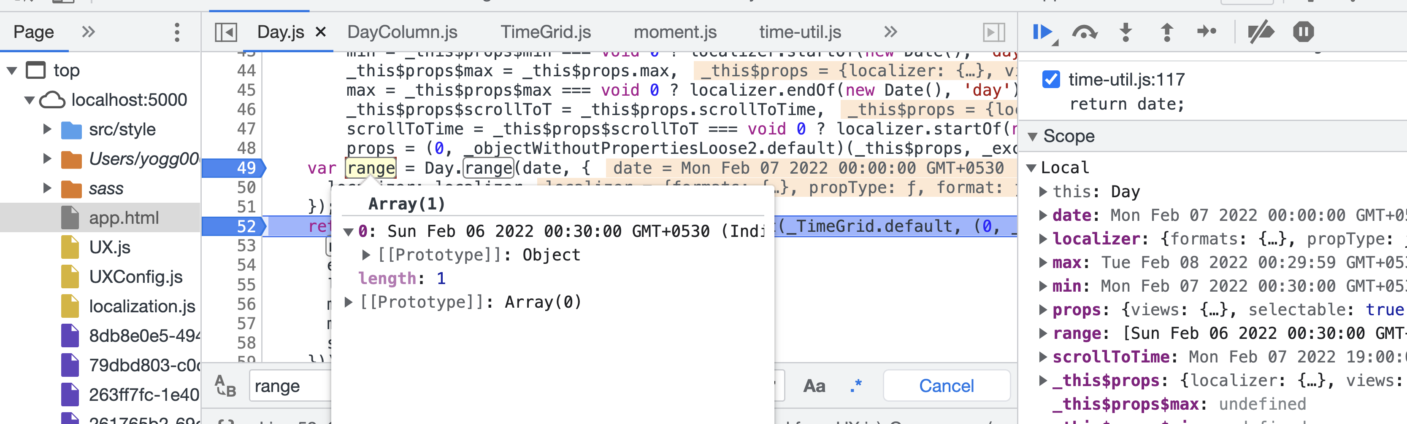Show hidden source tabs via chevron
This screenshot has width=1407, height=424.
pyautogui.click(x=890, y=32)
